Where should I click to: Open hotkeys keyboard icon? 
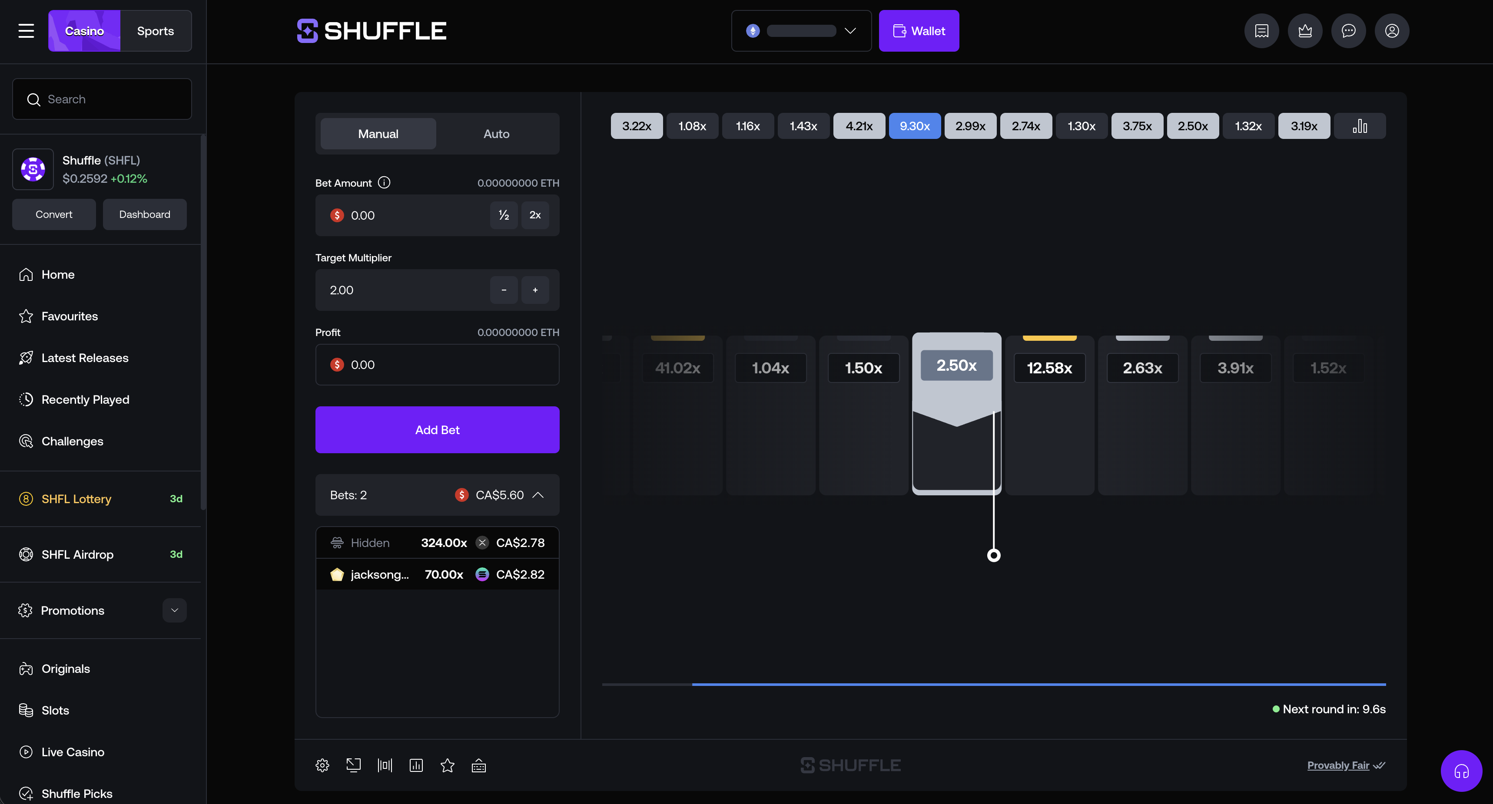[479, 765]
